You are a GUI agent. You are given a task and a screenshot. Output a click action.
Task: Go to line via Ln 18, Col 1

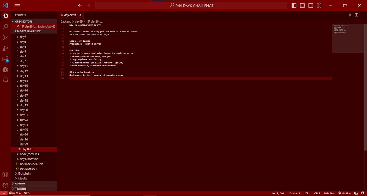point(279,193)
